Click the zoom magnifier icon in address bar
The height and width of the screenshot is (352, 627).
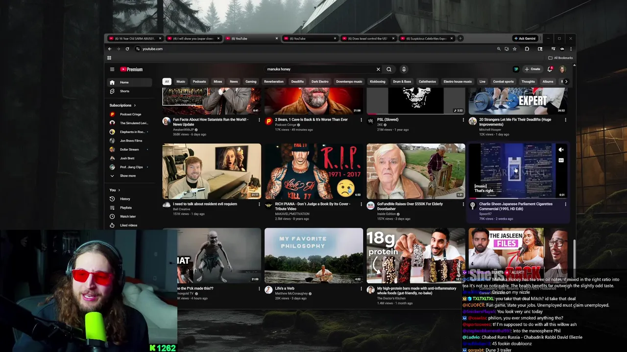tap(499, 49)
